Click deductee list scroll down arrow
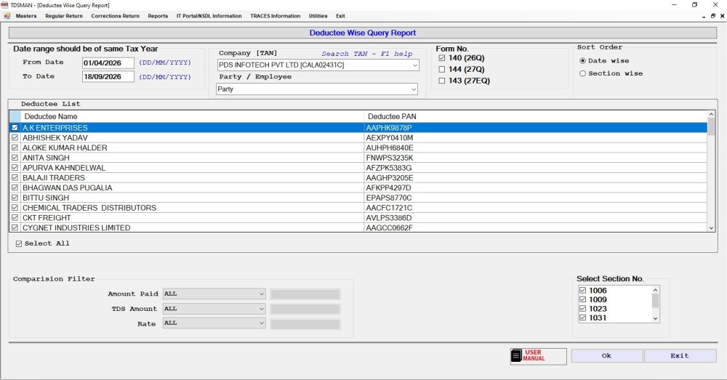This screenshot has width=727, height=380. tap(711, 227)
